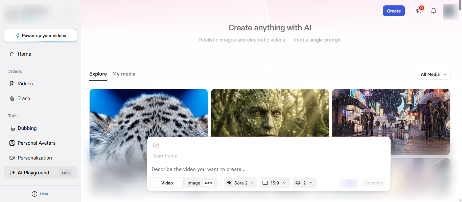
Task: Open Personalization tool
Action: 34,158
